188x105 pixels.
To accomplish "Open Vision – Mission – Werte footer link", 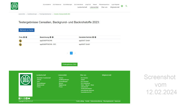I will pyautogui.click(x=87, y=85).
